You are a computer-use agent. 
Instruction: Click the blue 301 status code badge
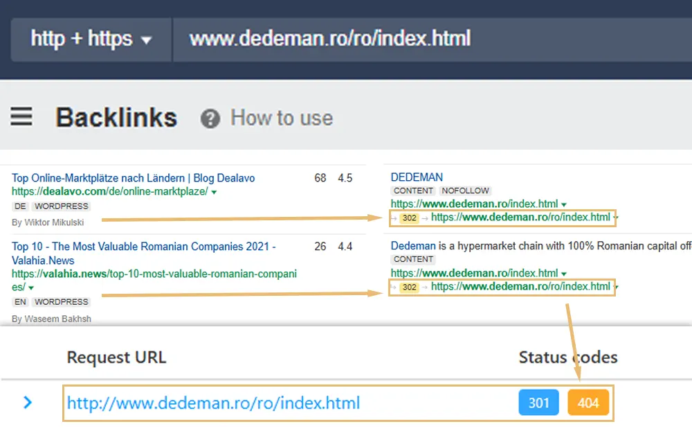pos(538,403)
